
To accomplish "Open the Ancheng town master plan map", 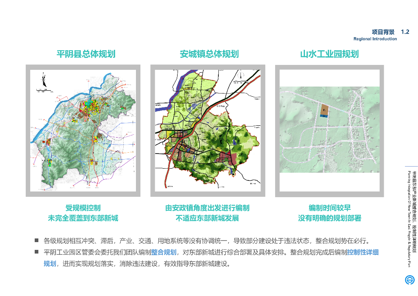I will (x=208, y=131).
